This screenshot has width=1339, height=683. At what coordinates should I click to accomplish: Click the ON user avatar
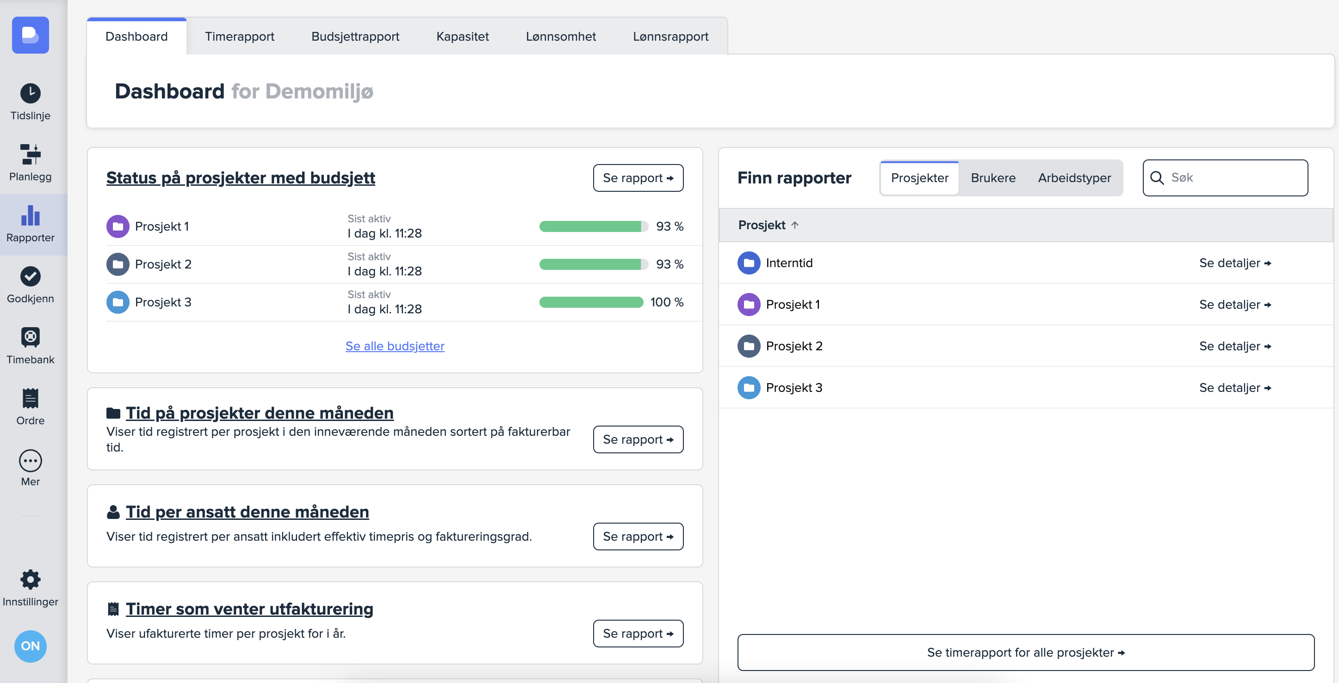pos(30,646)
